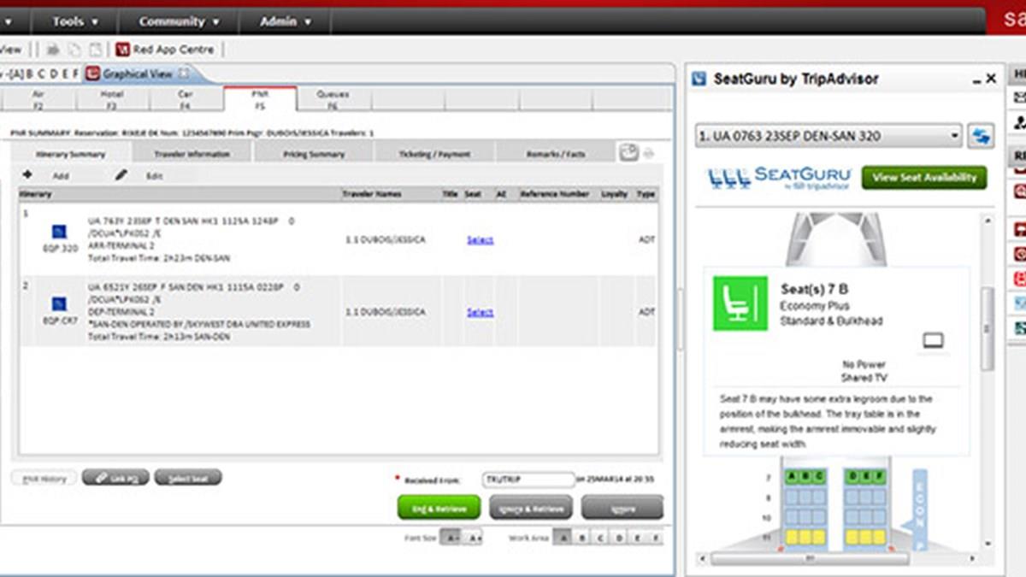
Task: Open the Pricing Summary tab
Action: pos(314,154)
